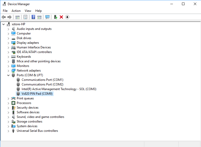Viewport: 201px width, 147px height.
Task: Click the Audio inputs and outputs speaker icon
Action: pyautogui.click(x=13, y=29)
